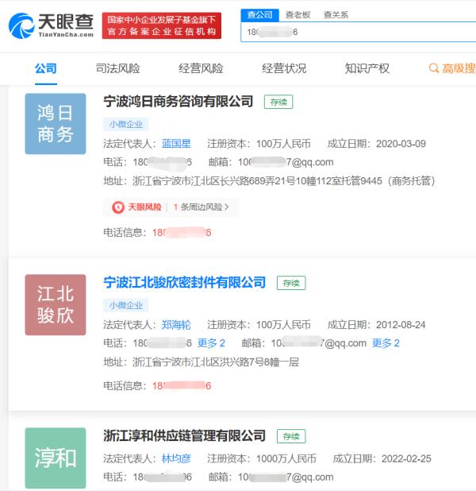The image size is (476, 491).
Task: Click 小微企业 tag under 宁波江北骏欣
Action: [x=125, y=305]
